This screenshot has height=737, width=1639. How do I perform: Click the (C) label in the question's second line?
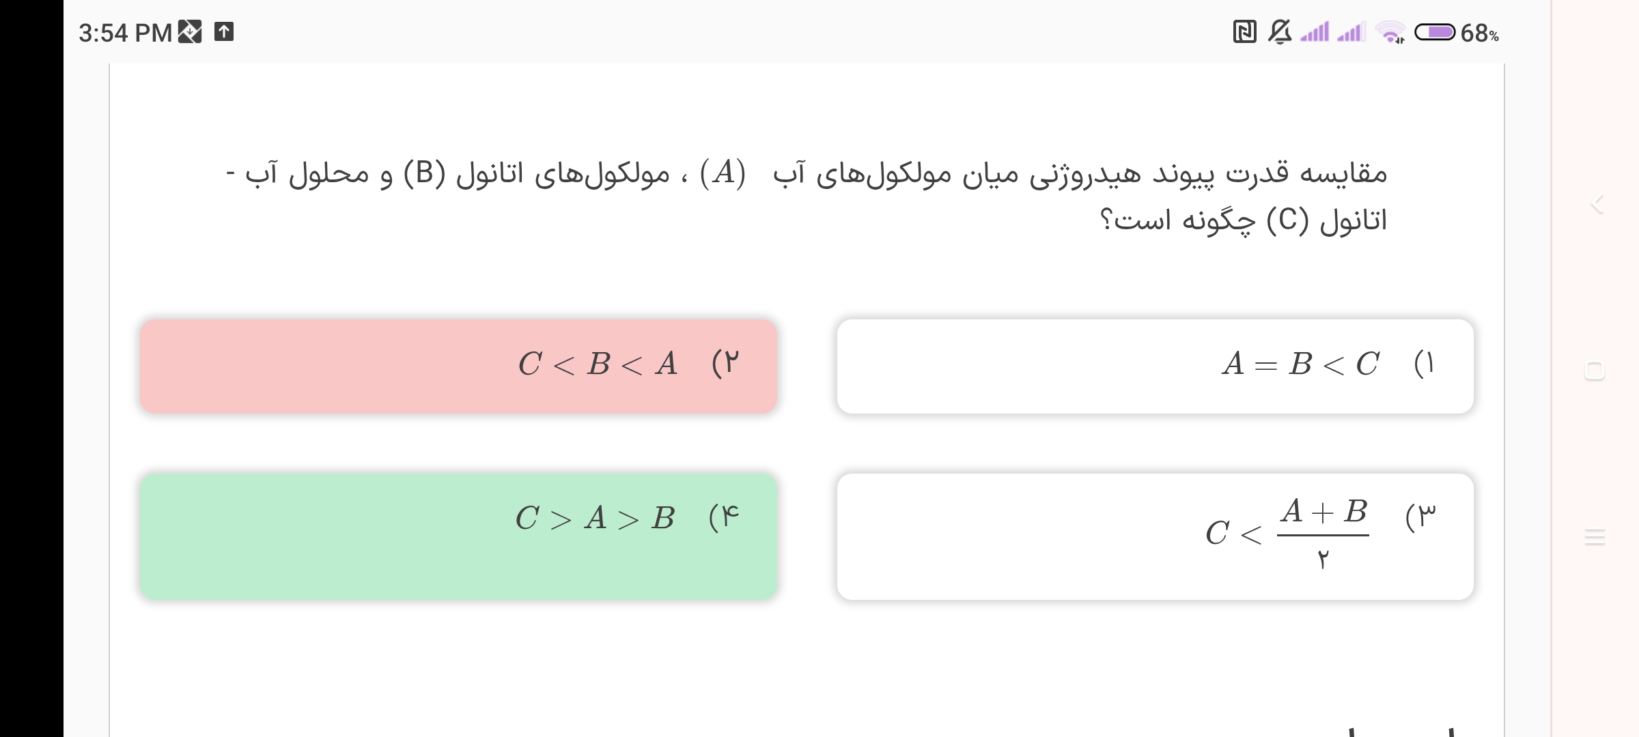coord(1287,220)
